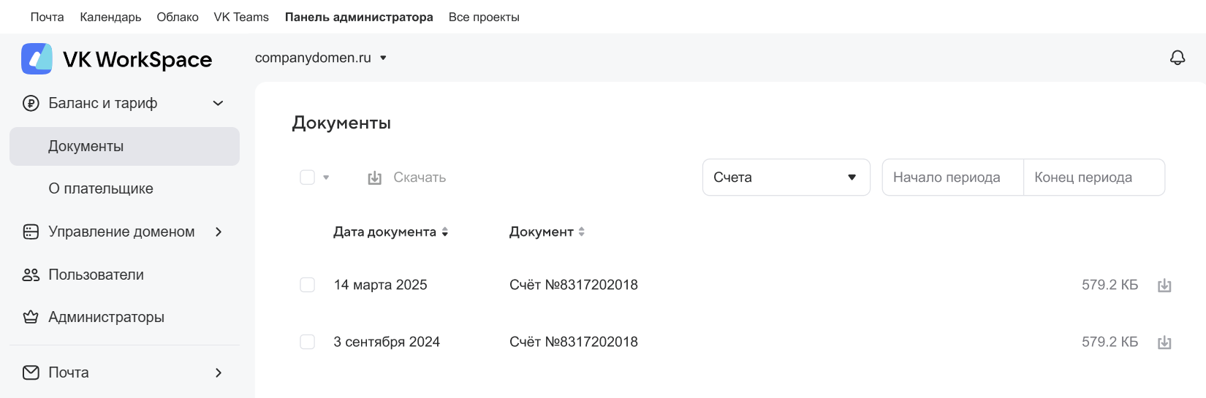Download the 14 марта 2025 invoice file
Image resolution: width=1206 pixels, height=398 pixels.
click(1164, 286)
